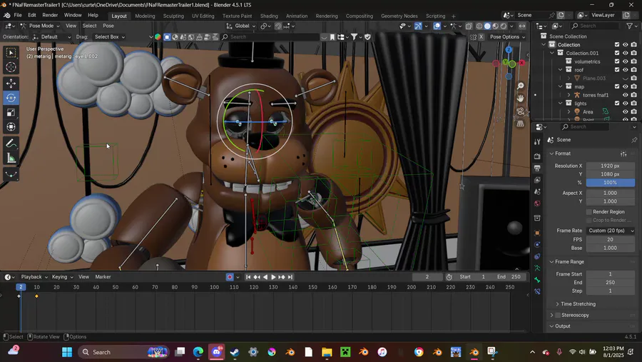Screen dimensions: 642x362
Task: Play the animation forward
Action: click(x=273, y=277)
